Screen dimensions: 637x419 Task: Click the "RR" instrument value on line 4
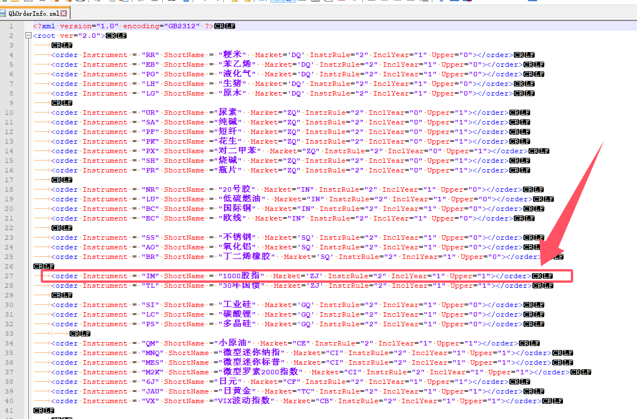[x=150, y=55]
